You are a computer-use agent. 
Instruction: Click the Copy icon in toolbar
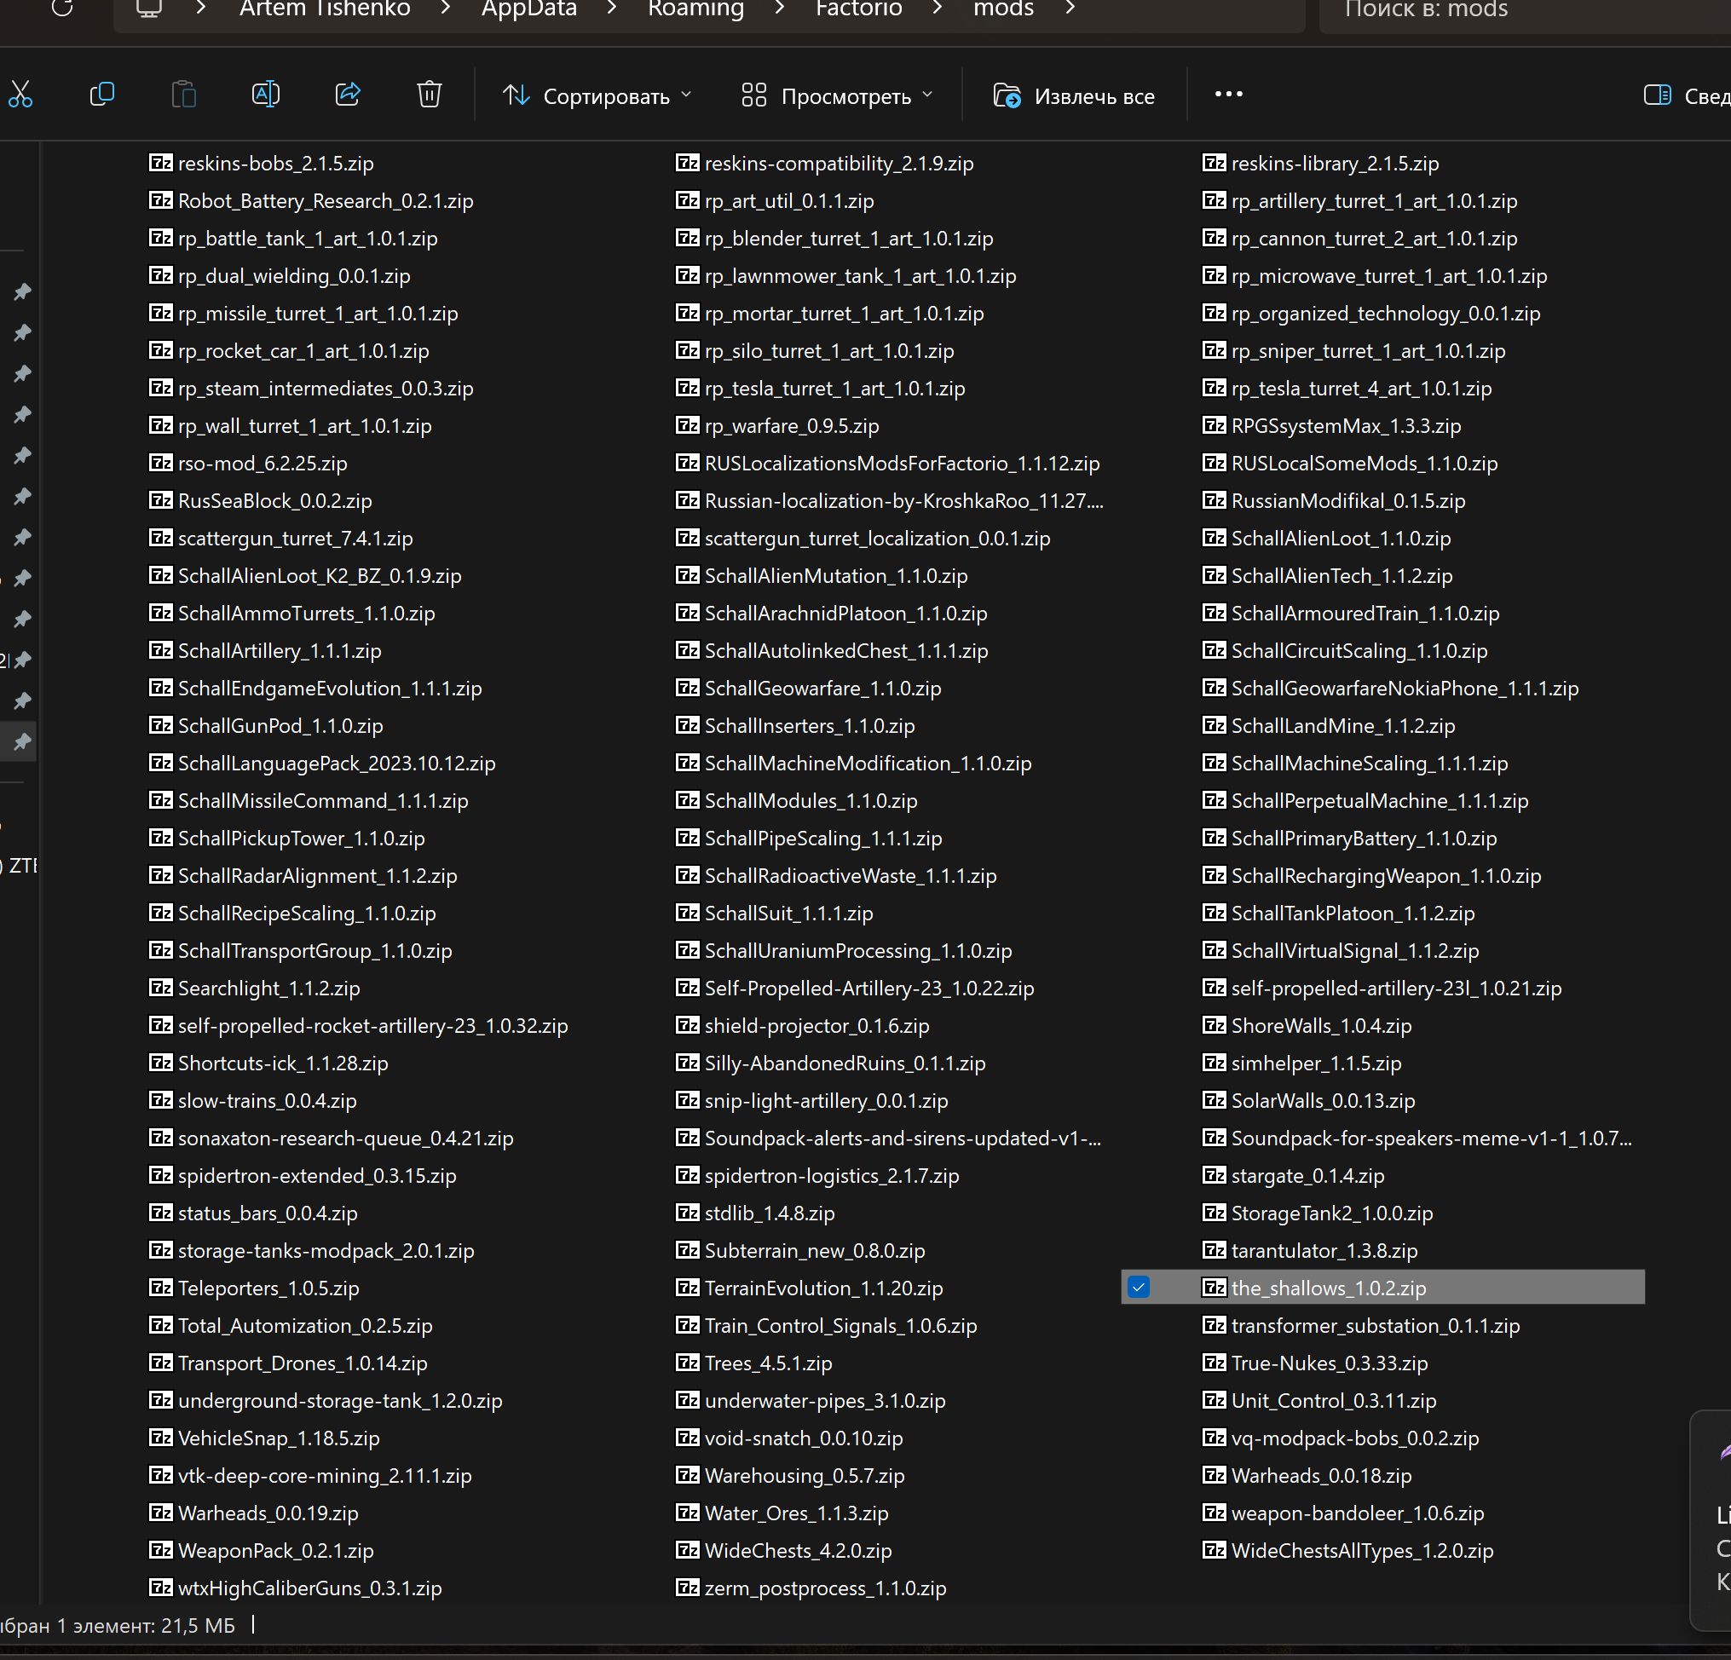click(102, 95)
